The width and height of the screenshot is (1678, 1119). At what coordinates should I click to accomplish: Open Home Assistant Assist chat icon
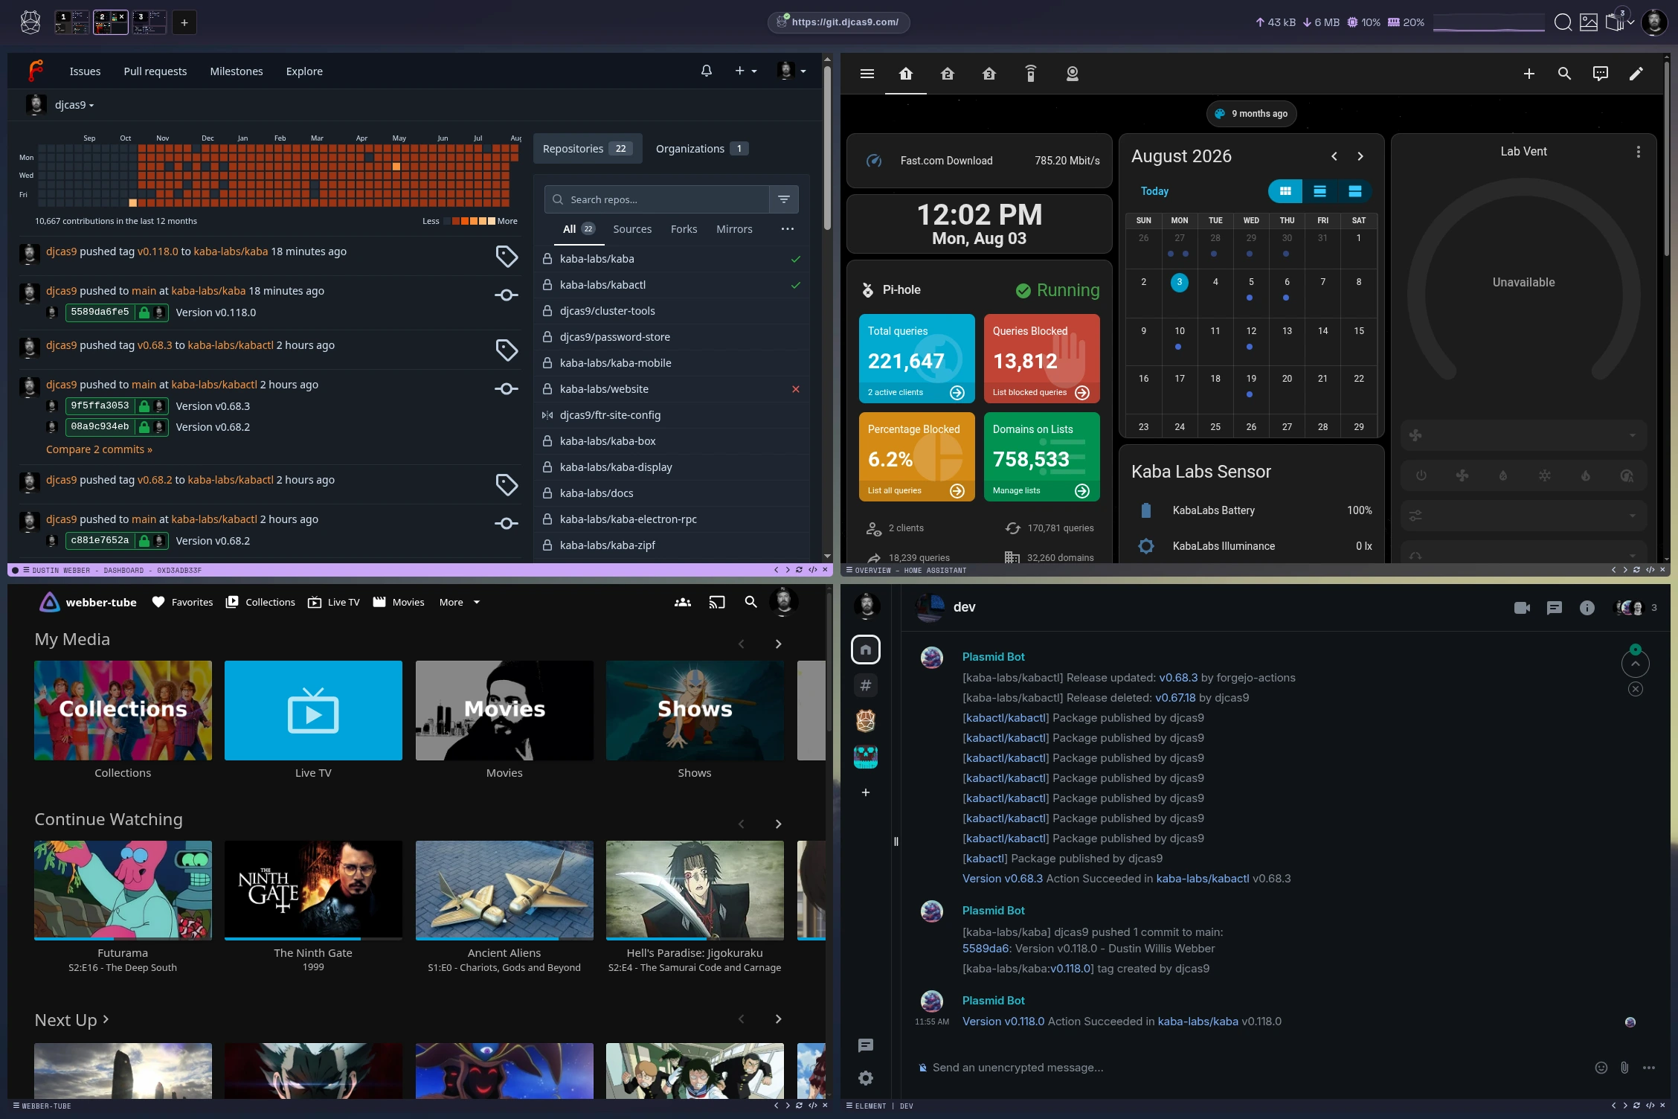tap(1600, 74)
